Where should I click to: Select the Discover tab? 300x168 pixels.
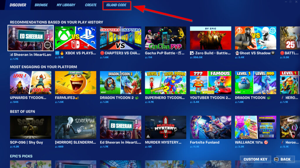pyautogui.click(x=18, y=5)
